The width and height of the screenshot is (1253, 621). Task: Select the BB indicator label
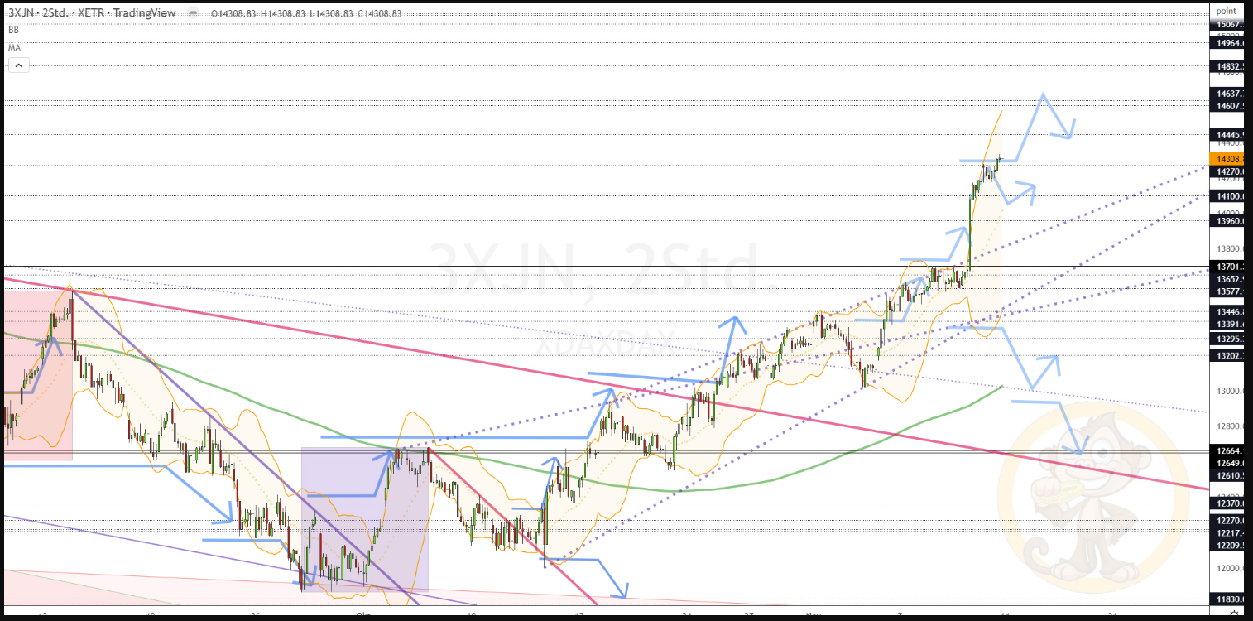(13, 30)
